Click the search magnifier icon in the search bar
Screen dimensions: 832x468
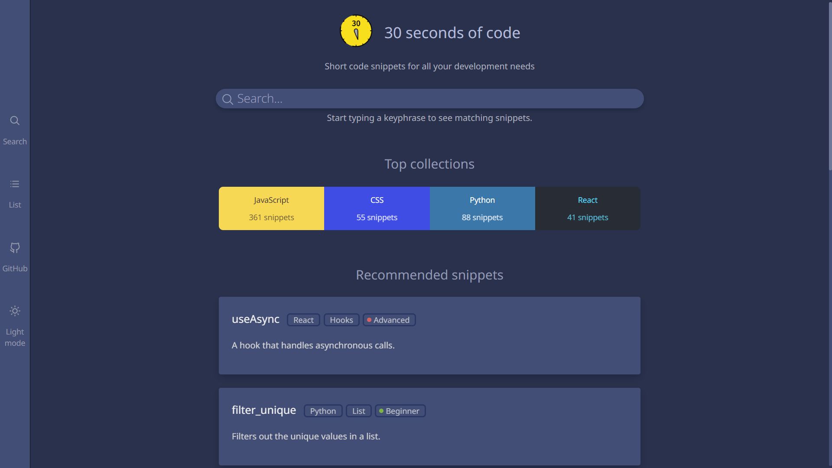click(x=227, y=99)
